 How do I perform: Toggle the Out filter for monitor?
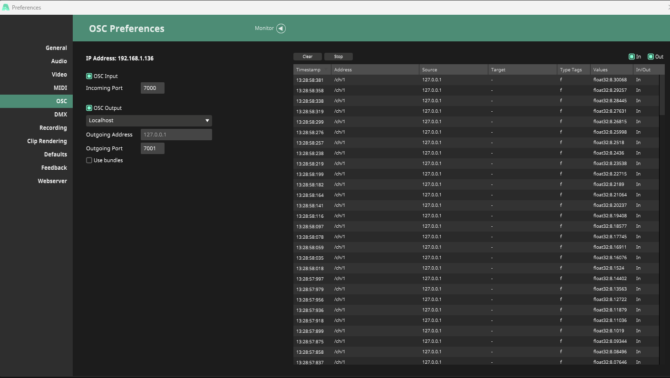pyautogui.click(x=651, y=57)
